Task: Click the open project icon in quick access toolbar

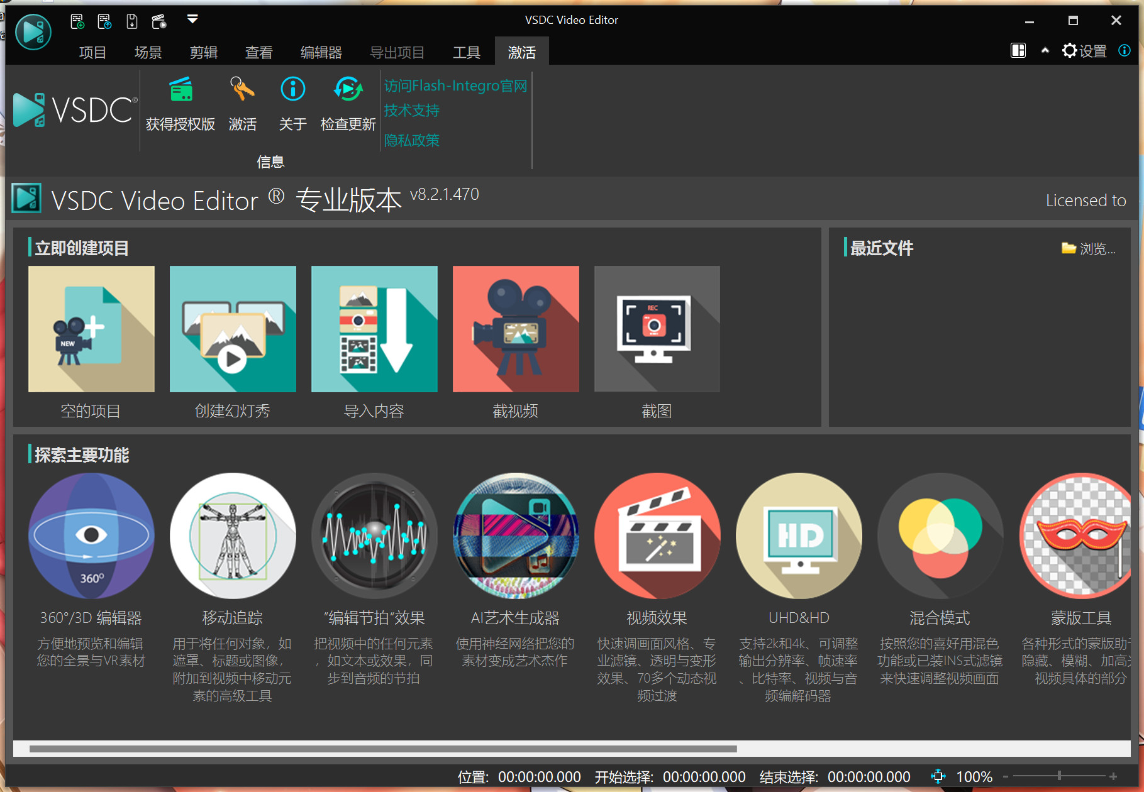Action: tap(104, 22)
